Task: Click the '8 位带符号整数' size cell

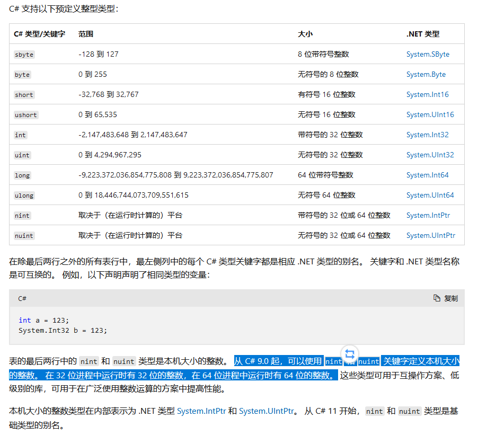Action: tap(323, 54)
